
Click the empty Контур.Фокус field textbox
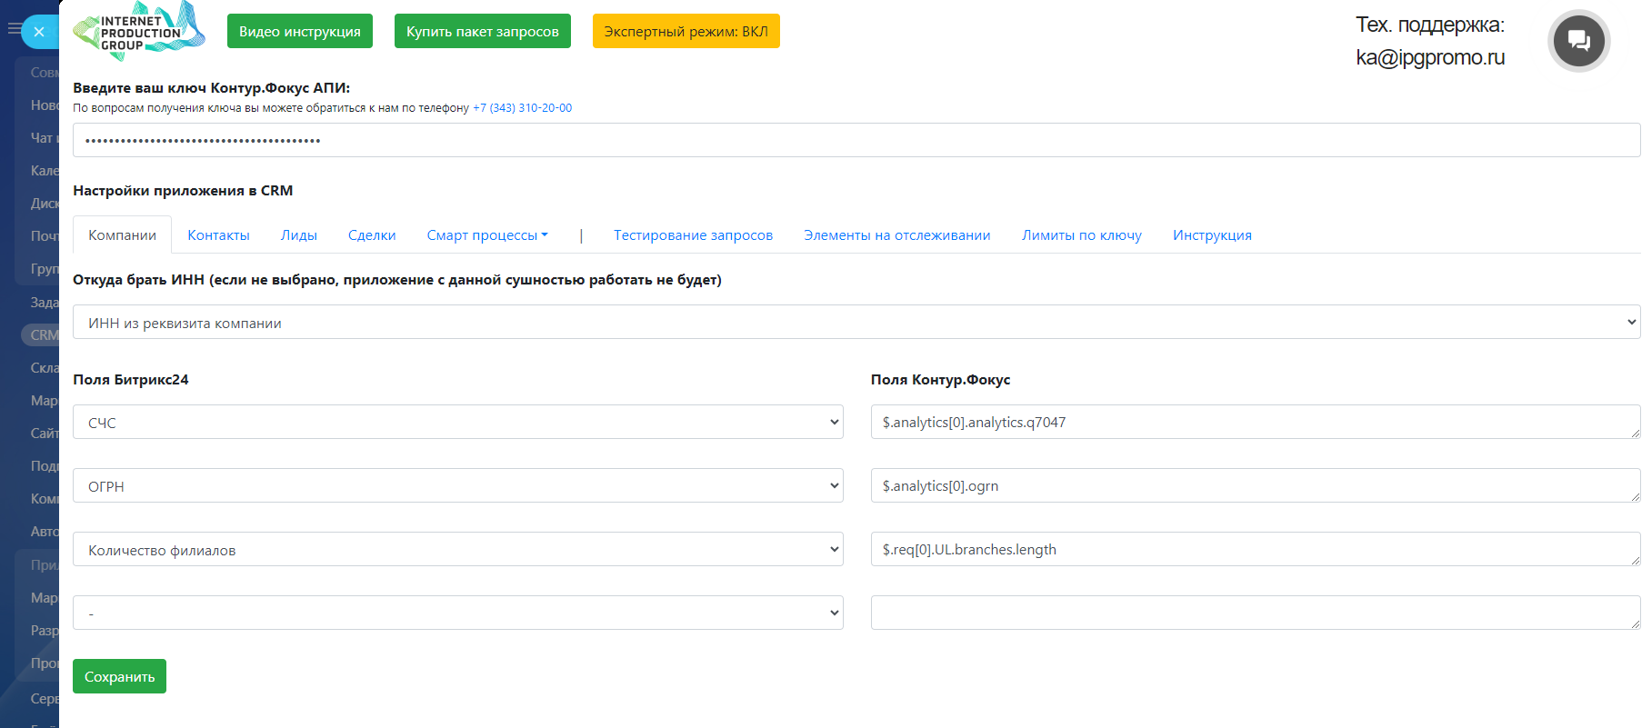point(1255,613)
